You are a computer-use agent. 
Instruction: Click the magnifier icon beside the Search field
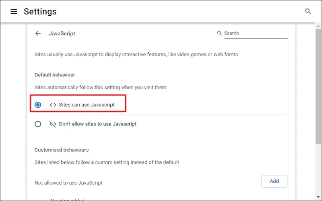point(219,33)
